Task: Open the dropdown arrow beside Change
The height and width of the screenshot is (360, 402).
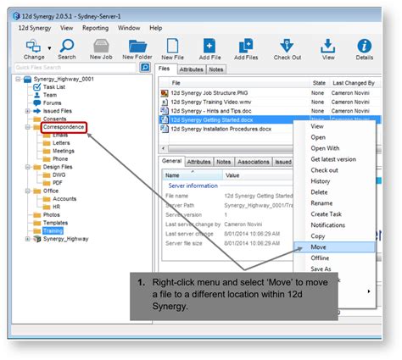Action: click(x=49, y=48)
